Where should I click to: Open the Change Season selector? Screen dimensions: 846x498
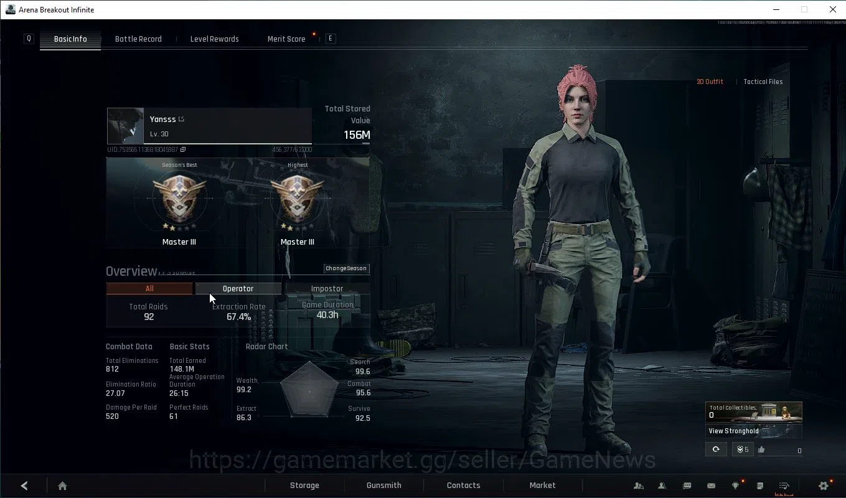tap(346, 268)
